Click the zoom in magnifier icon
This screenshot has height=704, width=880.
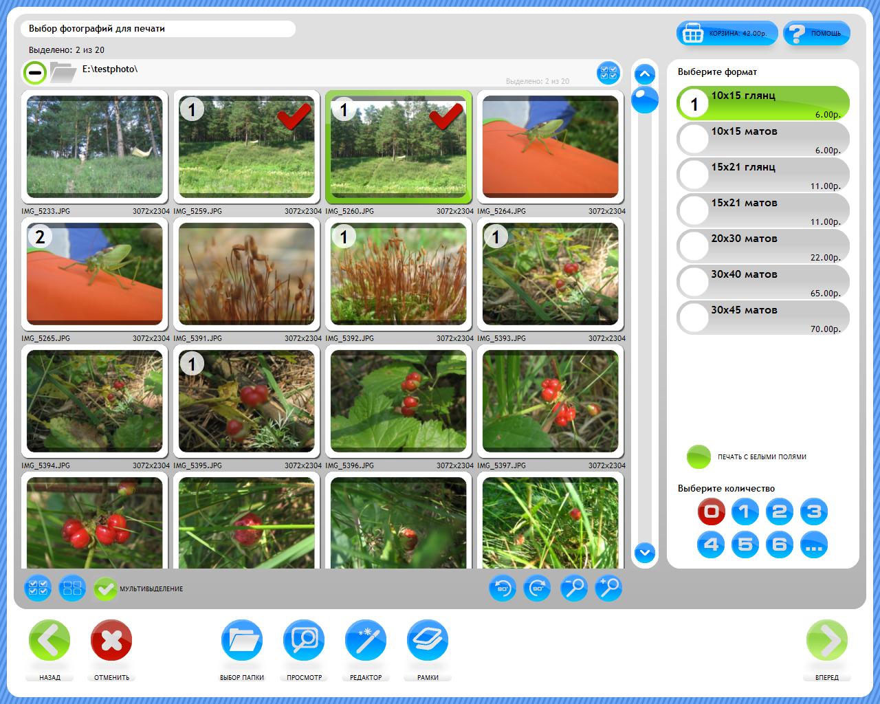[608, 588]
